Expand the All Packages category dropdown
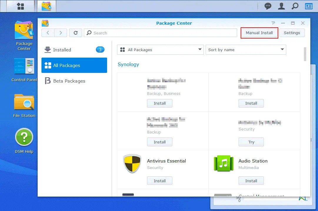This screenshot has height=211, width=318. click(160, 50)
